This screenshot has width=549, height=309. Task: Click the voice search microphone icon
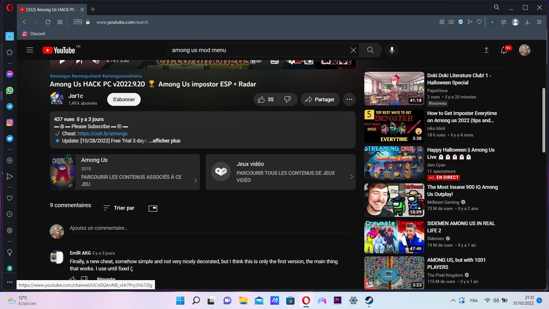[x=392, y=50]
